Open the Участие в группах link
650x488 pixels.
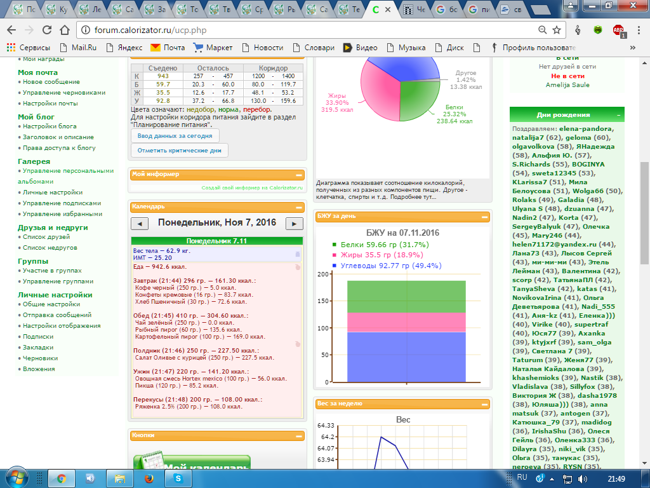(52, 270)
